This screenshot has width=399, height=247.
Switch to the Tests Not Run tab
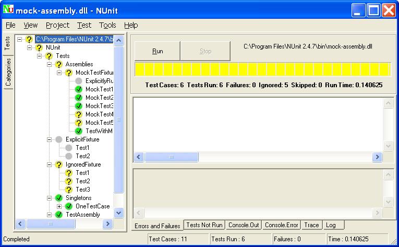204,225
